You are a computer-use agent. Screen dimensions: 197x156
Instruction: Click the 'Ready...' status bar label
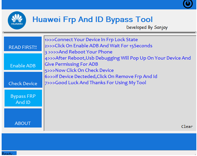coord(9,153)
